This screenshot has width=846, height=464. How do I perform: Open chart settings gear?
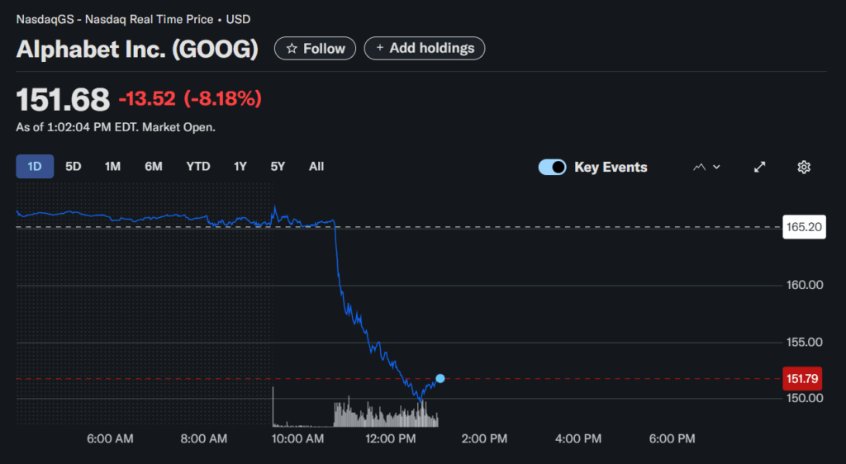pos(804,167)
